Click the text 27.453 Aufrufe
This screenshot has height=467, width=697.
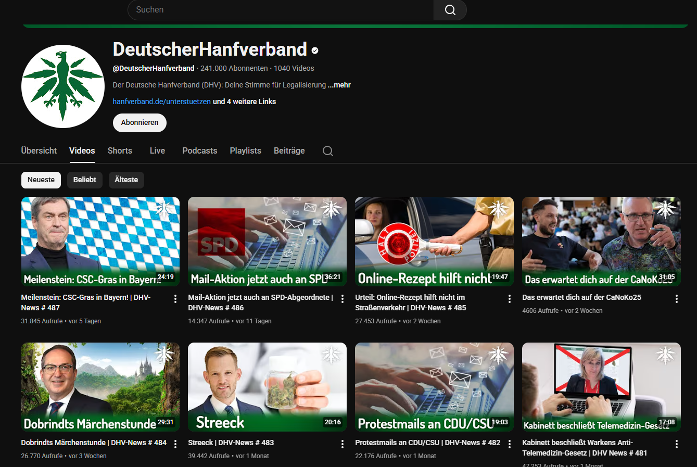(376, 321)
